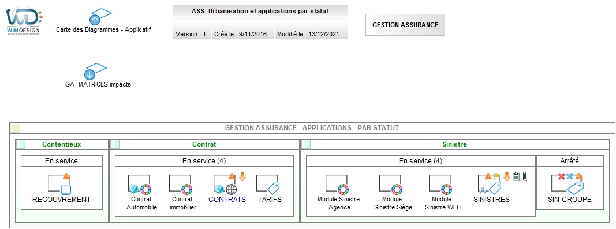Click the orange down arrow above CONTRATS
616x229 pixels.
click(x=242, y=177)
